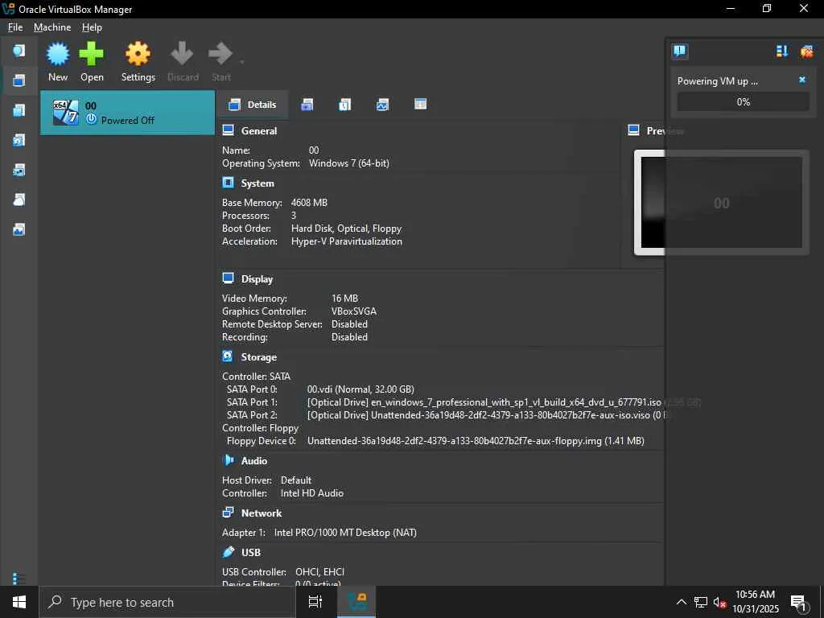The height and width of the screenshot is (618, 824).
Task: Click the Graphics Controller value VBoxSVGA
Action: [354, 311]
